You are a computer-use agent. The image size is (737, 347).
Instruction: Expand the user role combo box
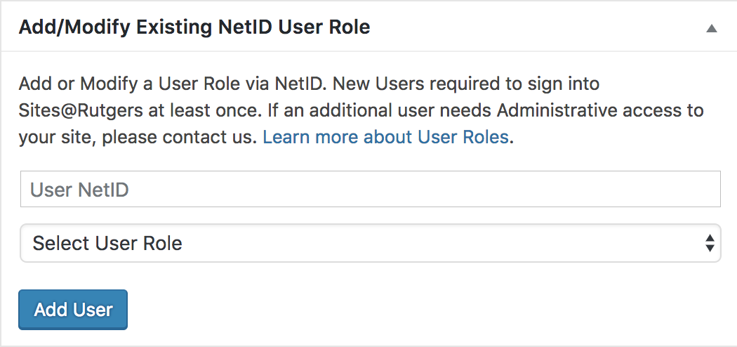pos(370,243)
